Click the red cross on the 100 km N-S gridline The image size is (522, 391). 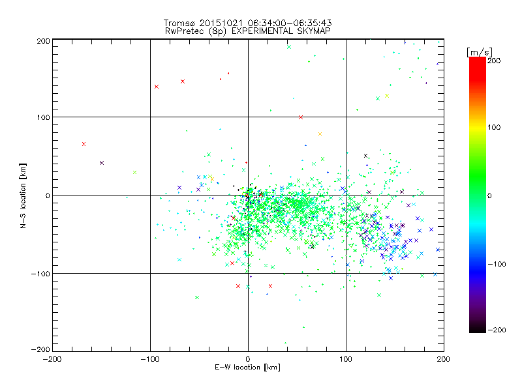point(301,117)
